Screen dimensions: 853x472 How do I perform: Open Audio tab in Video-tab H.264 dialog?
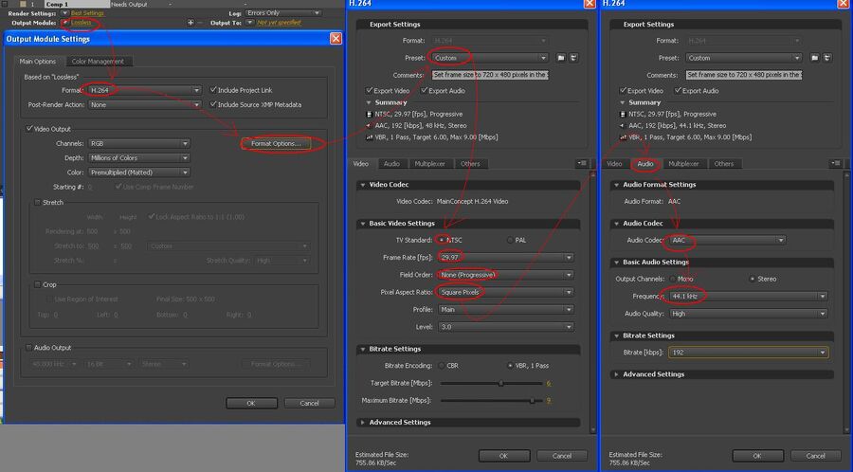[391, 164]
